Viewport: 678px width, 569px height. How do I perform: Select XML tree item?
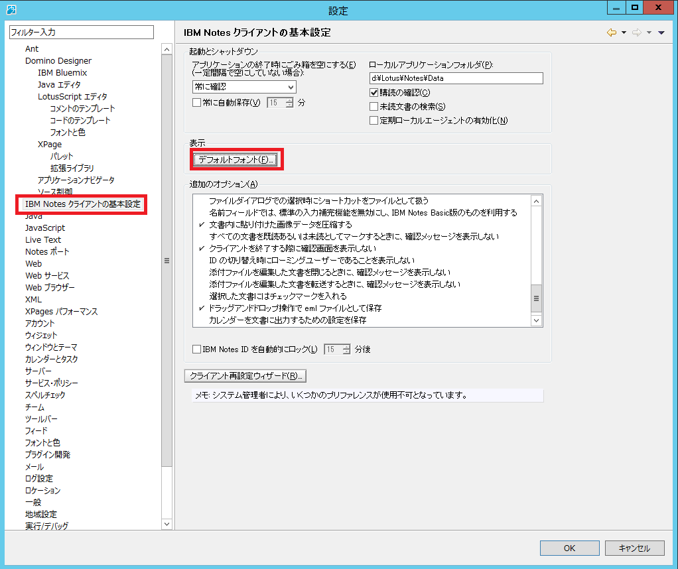[x=33, y=299]
